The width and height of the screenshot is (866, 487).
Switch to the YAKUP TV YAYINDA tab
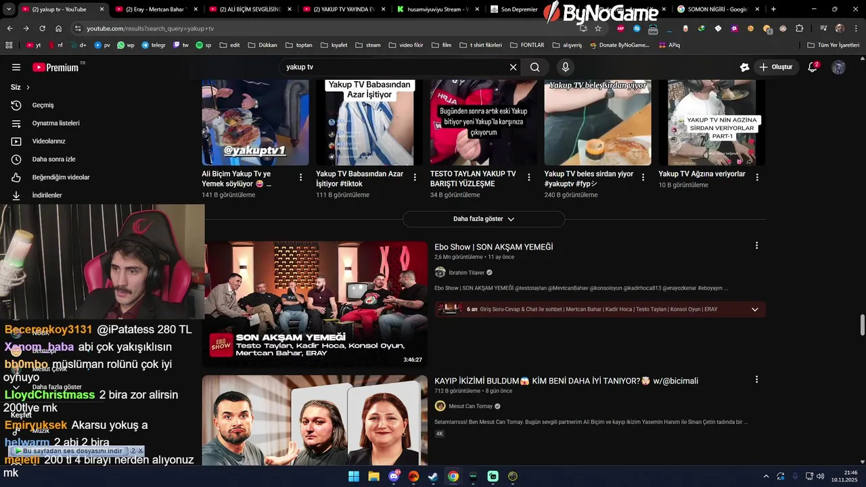pyautogui.click(x=343, y=9)
